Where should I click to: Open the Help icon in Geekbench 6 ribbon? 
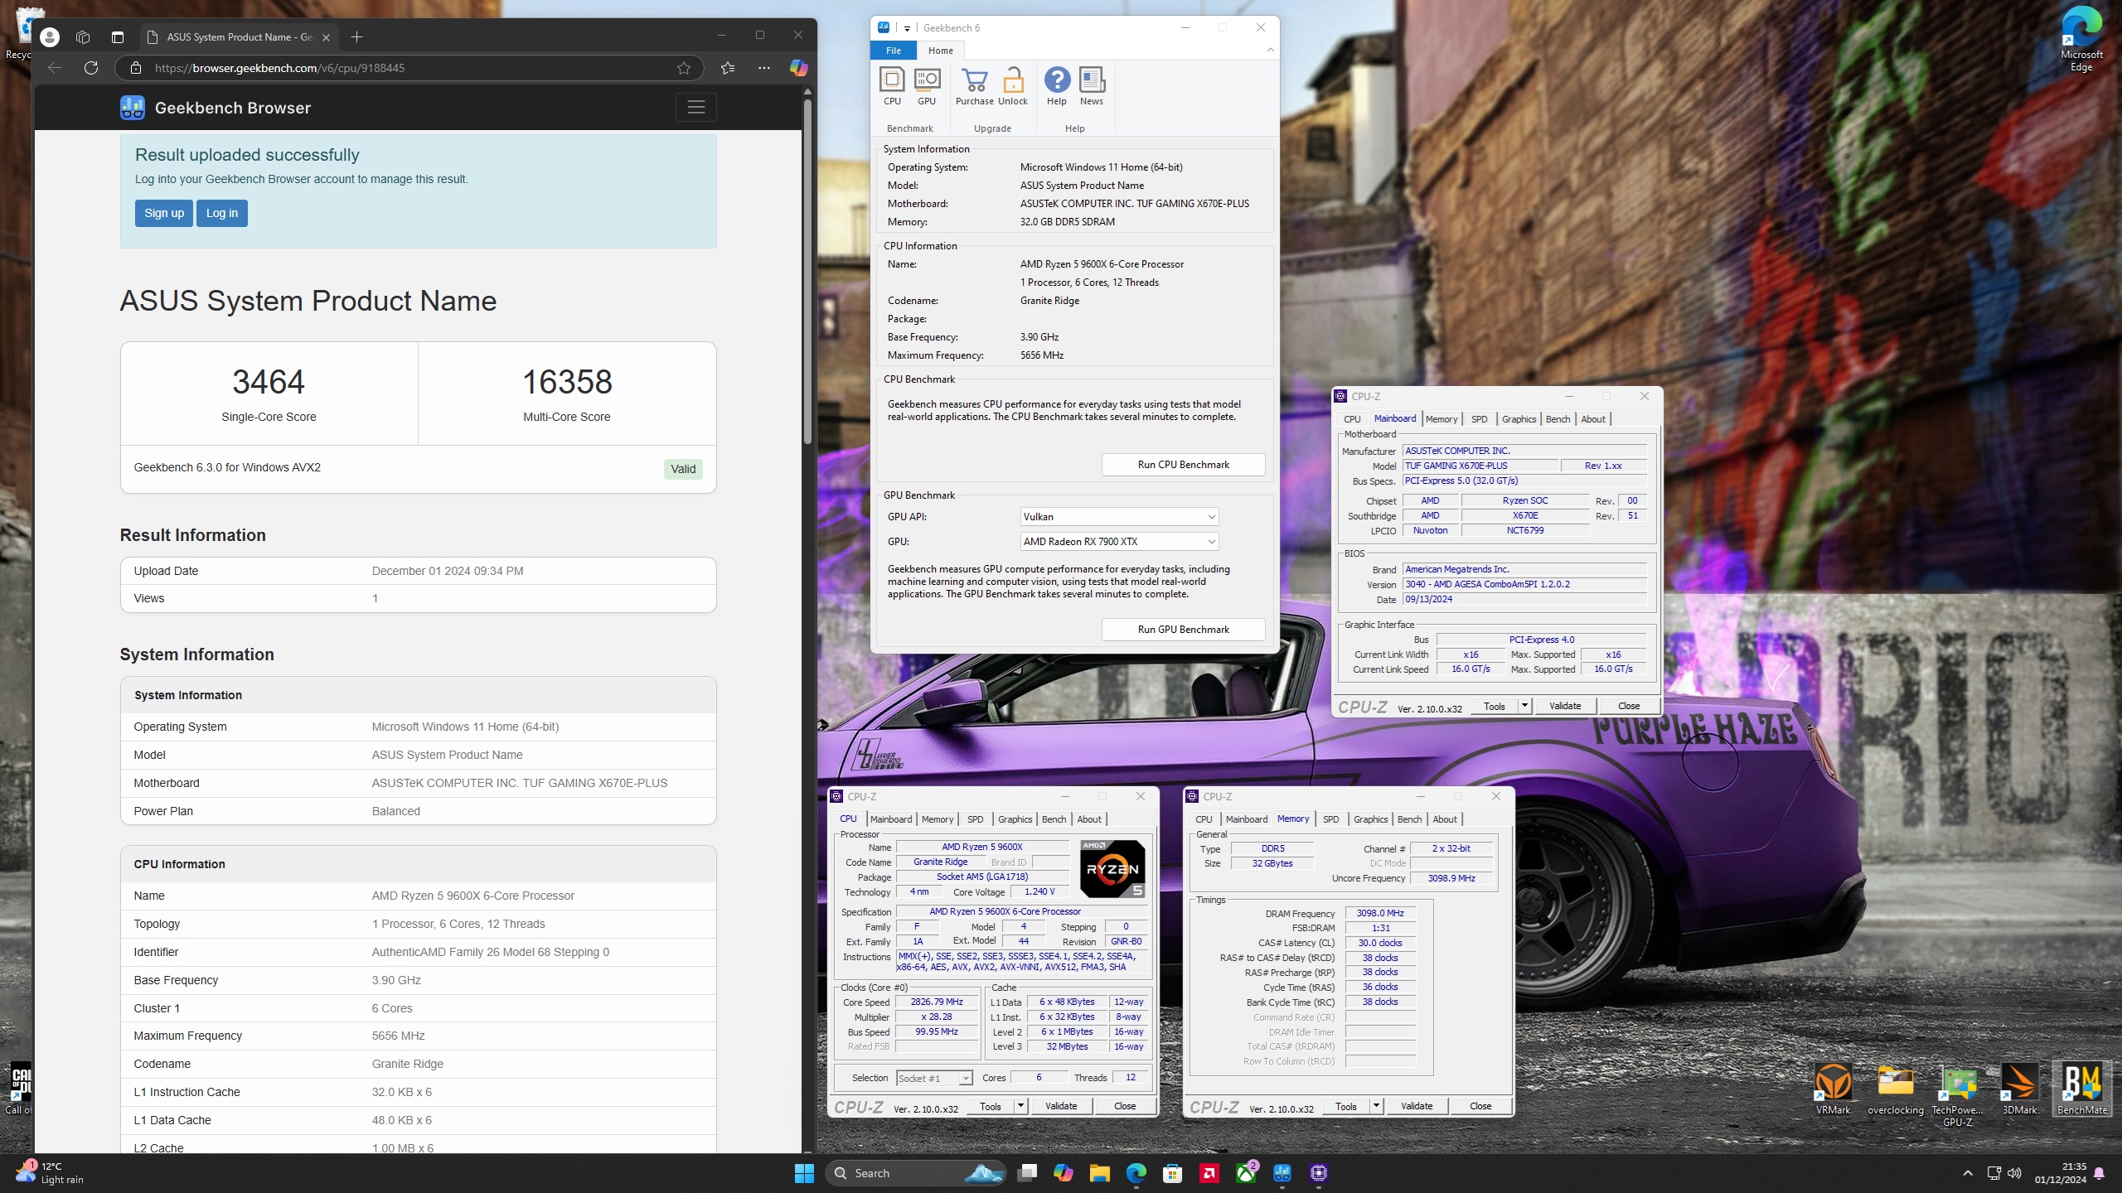(x=1057, y=87)
